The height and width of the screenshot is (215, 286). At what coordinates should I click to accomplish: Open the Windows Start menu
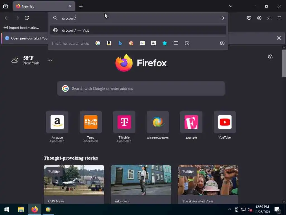tap(7, 209)
